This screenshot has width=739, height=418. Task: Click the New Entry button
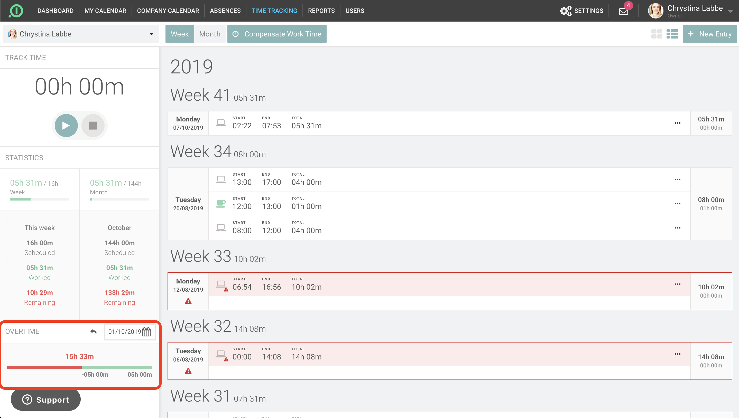(709, 34)
